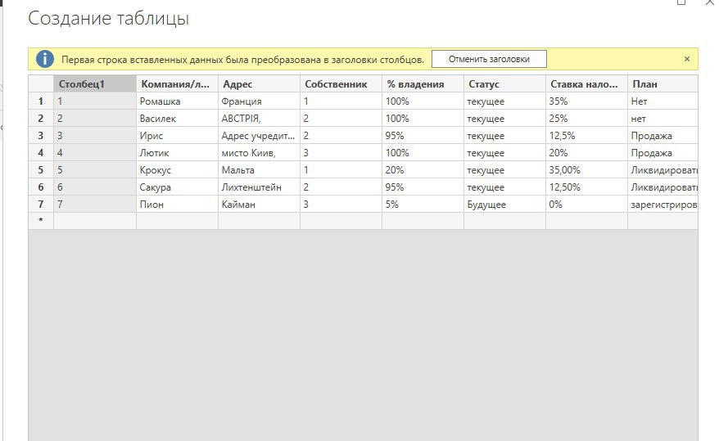Click the зарегистриров... plan cell
The width and height of the screenshot is (719, 441).
663,205
